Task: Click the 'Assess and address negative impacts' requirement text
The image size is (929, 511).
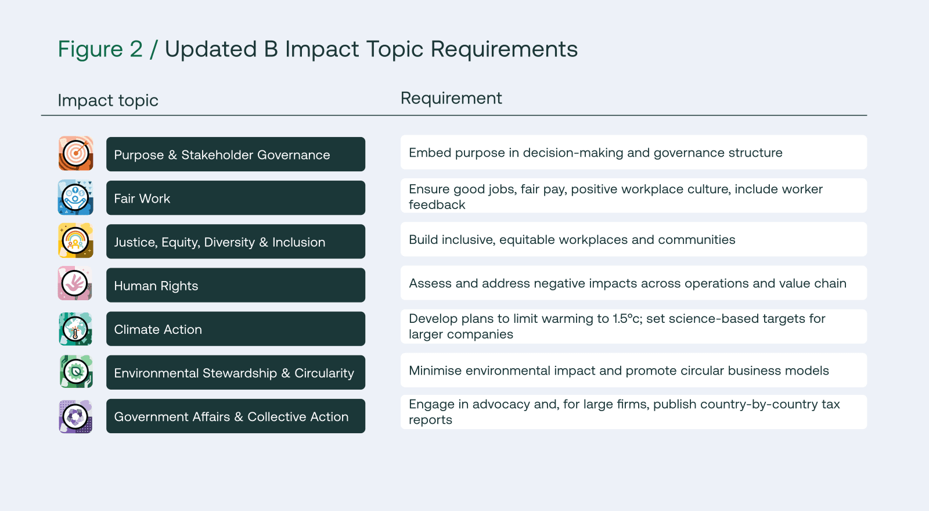Action: tap(628, 283)
